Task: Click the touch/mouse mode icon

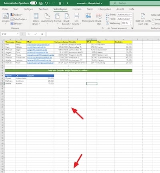Action: tap(60, 3)
